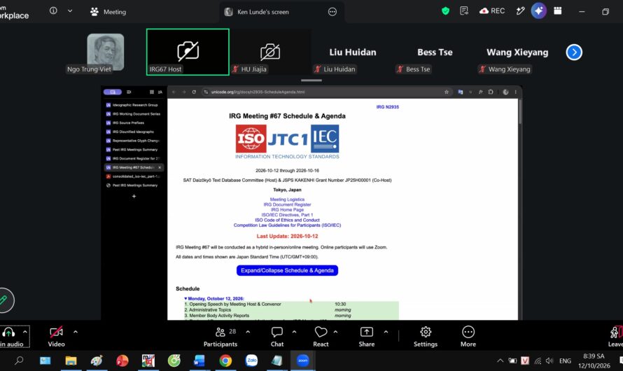Screen dimensions: 623x371
Task: Bookmark page with star icon in shared browser
Action: pyautogui.click(x=446, y=92)
